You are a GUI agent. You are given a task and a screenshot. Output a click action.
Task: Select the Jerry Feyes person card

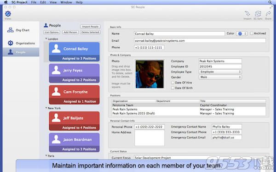click(x=74, y=73)
